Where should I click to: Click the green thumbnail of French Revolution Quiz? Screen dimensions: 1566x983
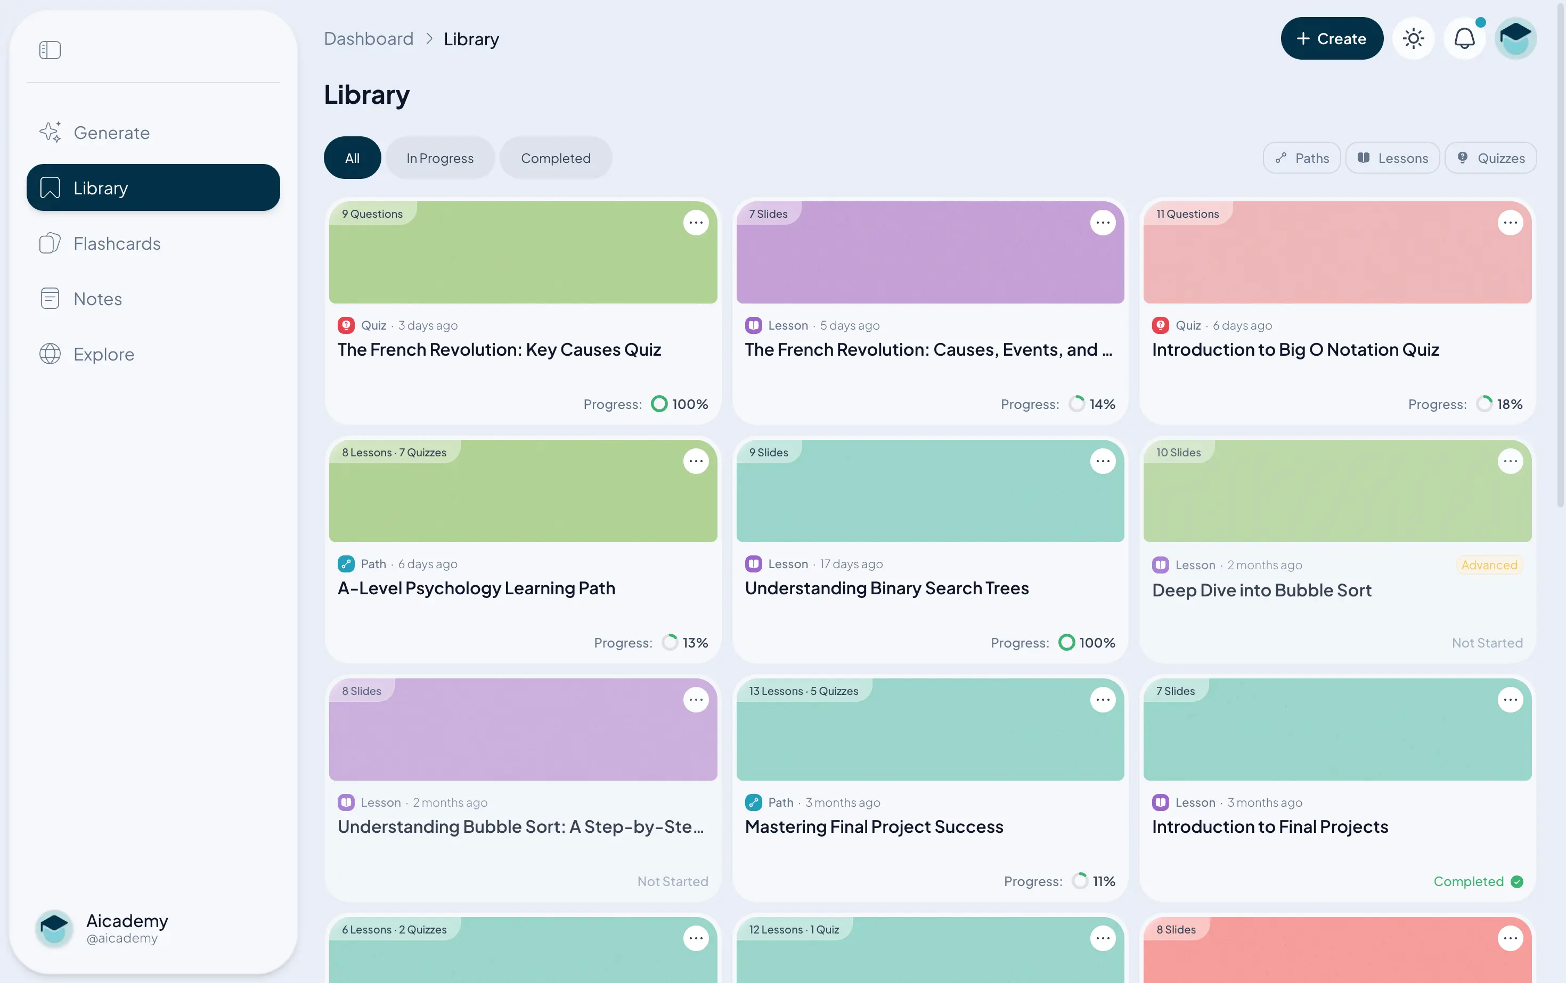click(523, 252)
